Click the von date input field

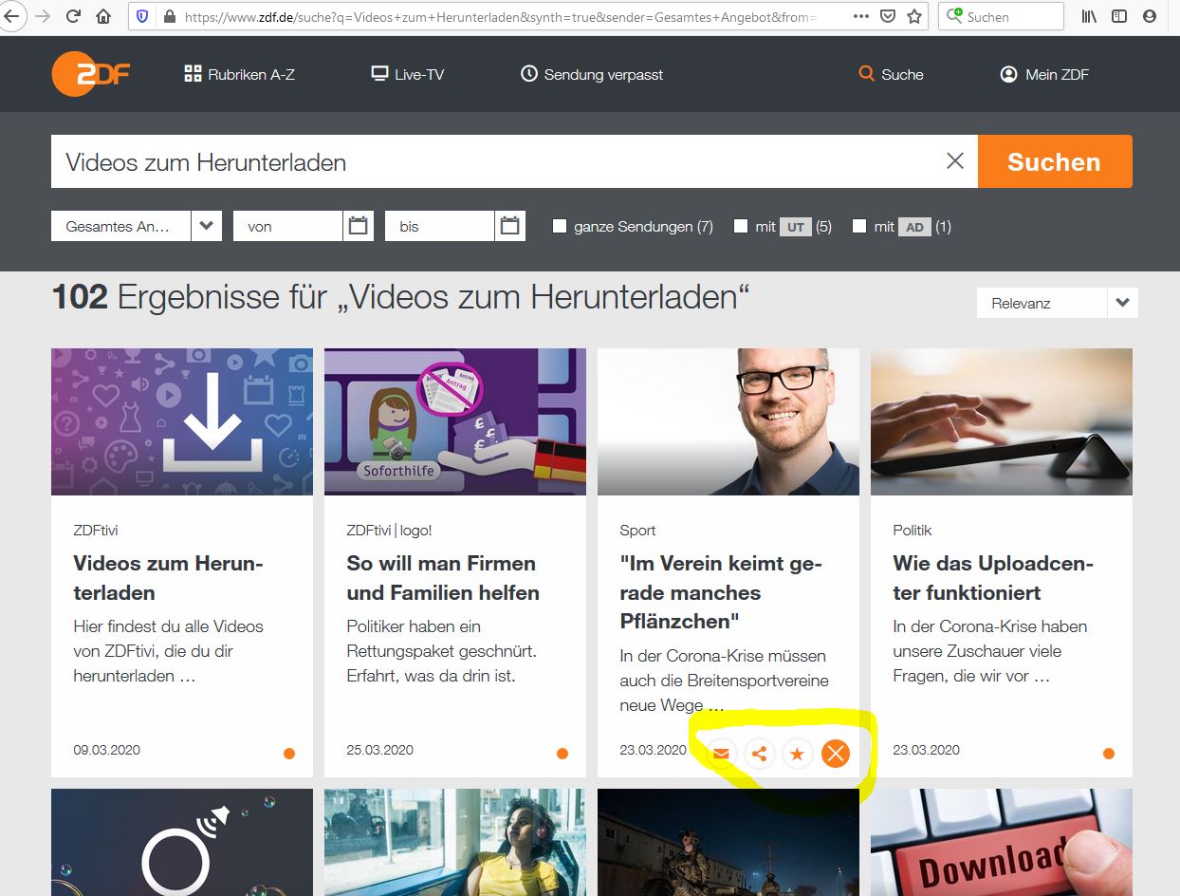287,226
